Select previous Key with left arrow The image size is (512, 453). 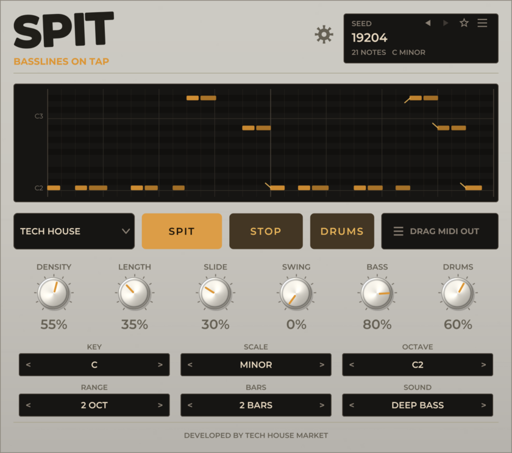coord(29,365)
